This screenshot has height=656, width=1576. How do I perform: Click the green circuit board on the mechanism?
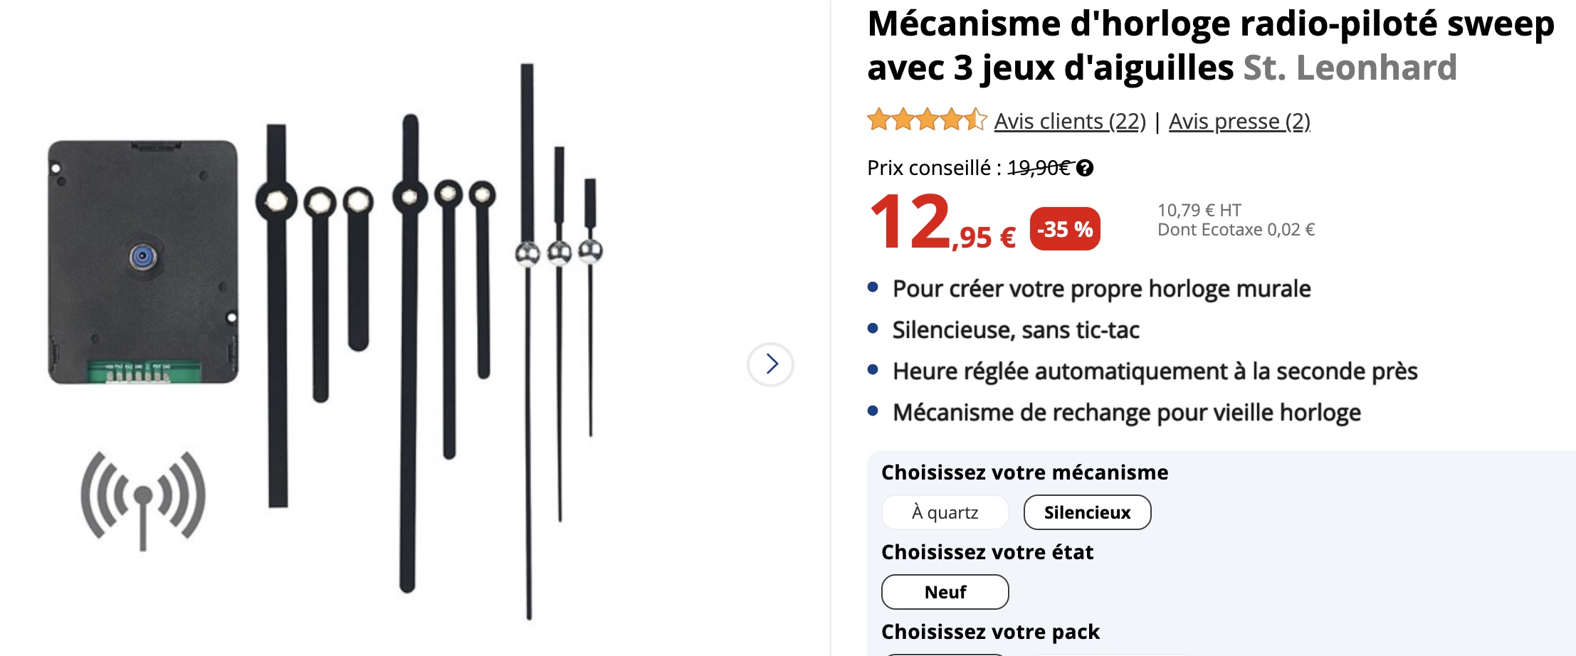pos(142,370)
